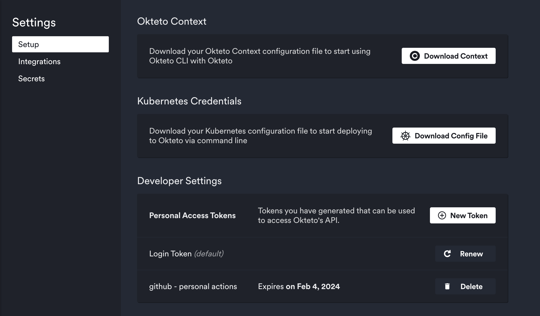Select the Setup tab in sidebar
This screenshot has height=316, width=540.
60,44
